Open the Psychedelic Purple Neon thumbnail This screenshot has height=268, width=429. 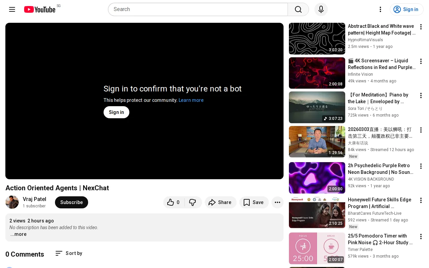pyautogui.click(x=317, y=178)
